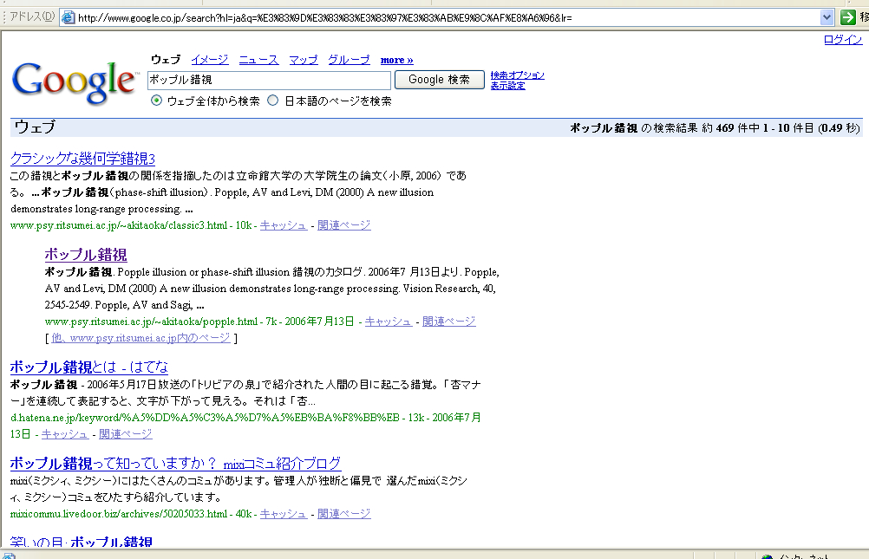The width and height of the screenshot is (869, 559).
Task: Click the Google search text field
Action: click(269, 80)
